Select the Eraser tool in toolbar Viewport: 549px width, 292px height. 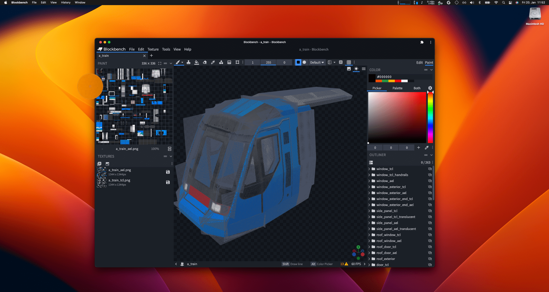coord(205,62)
